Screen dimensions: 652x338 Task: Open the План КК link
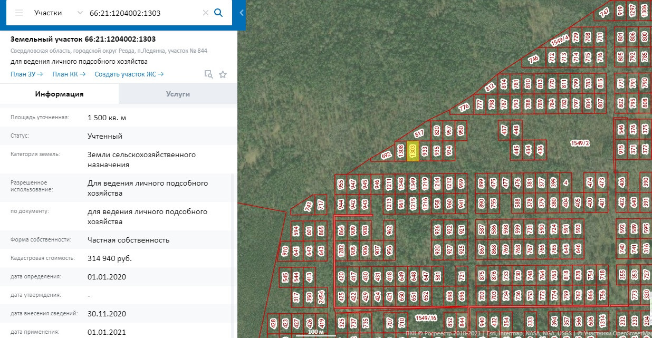pyautogui.click(x=69, y=74)
